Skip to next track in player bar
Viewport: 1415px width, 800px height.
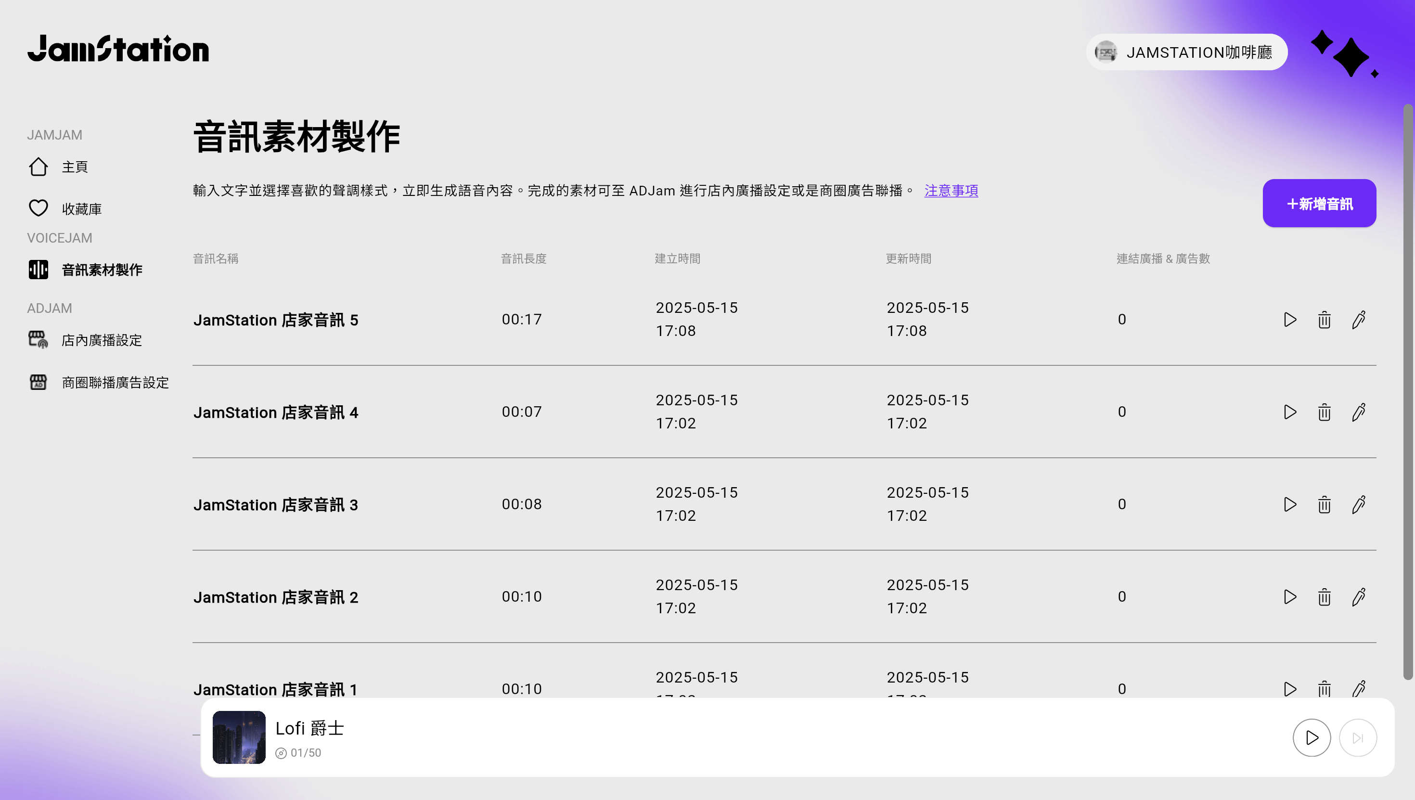click(x=1358, y=737)
